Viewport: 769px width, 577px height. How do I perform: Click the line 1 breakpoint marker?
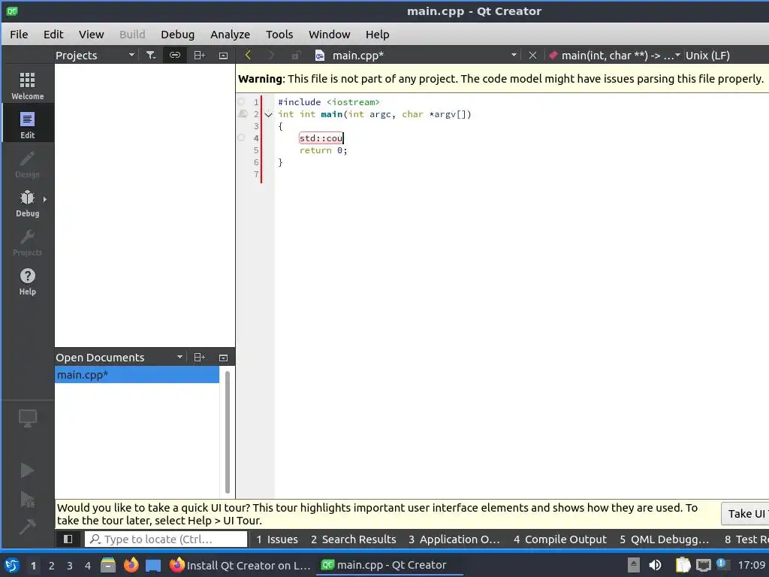point(241,102)
